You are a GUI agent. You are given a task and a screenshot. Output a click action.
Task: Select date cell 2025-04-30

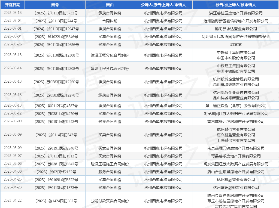pyautogui.click(x=13, y=172)
